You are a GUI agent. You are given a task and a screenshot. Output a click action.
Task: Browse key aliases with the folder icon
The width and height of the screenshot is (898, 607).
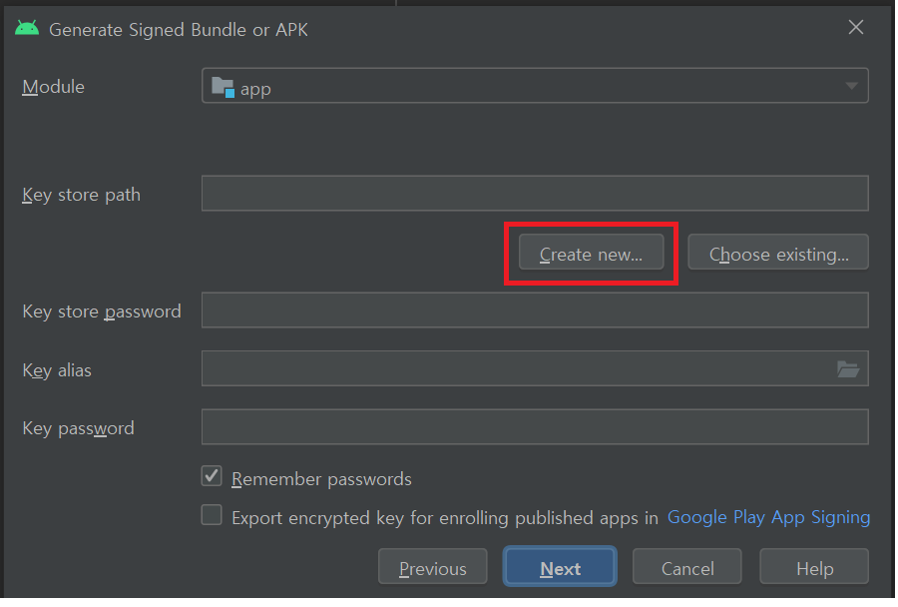(847, 369)
